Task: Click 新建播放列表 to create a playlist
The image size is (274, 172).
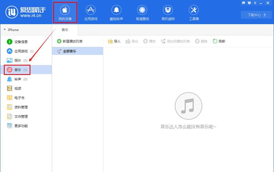Action: [70, 41]
